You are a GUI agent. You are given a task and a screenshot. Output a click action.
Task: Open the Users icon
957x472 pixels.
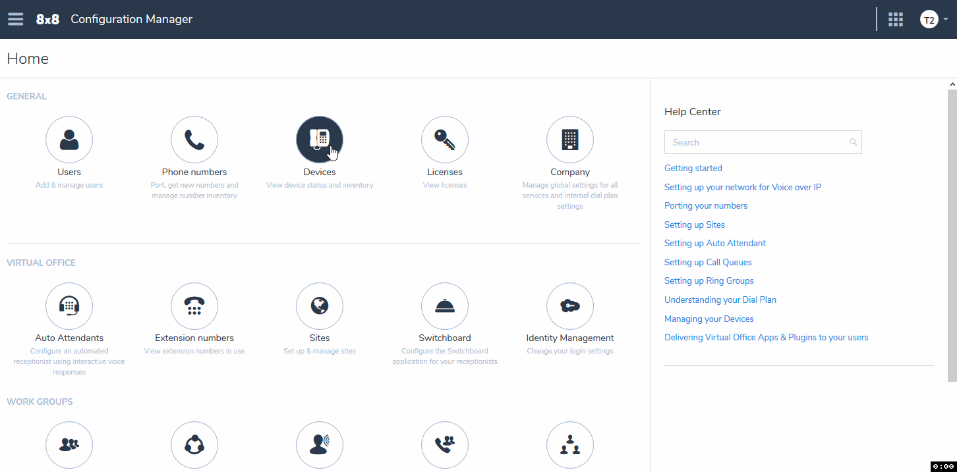pyautogui.click(x=69, y=140)
